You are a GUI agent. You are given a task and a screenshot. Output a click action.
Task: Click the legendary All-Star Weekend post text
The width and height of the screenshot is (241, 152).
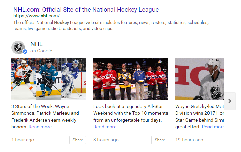click(131, 113)
